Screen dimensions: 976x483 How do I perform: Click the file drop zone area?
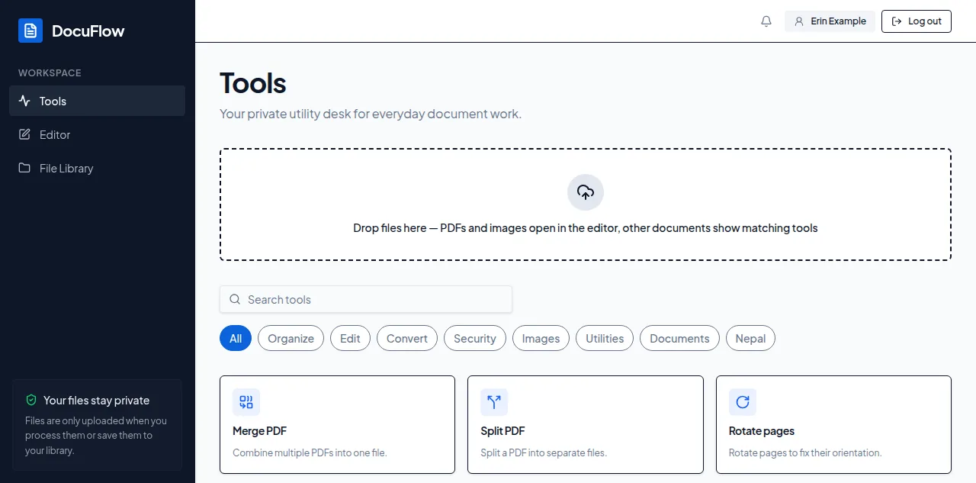click(586, 204)
